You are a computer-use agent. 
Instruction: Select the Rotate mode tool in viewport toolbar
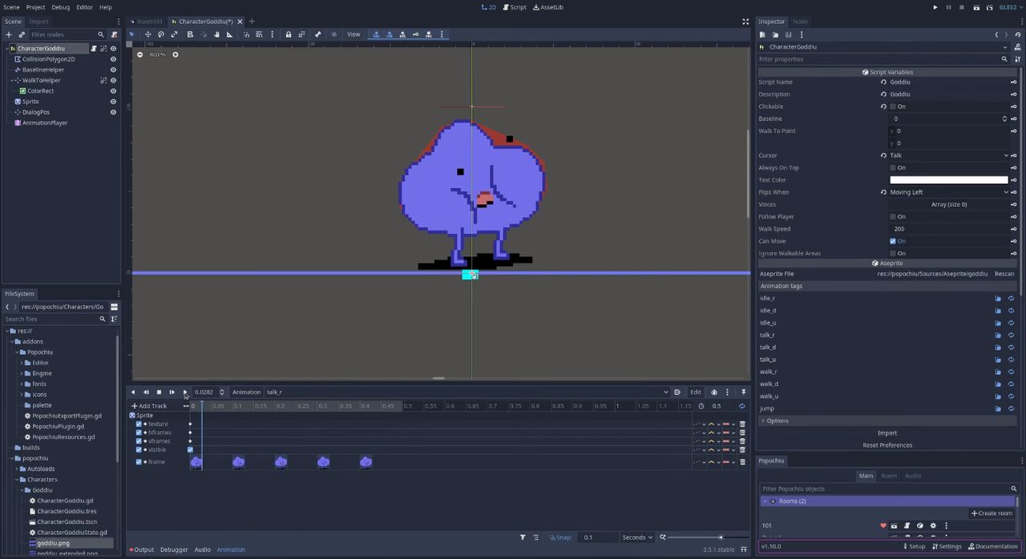(161, 34)
